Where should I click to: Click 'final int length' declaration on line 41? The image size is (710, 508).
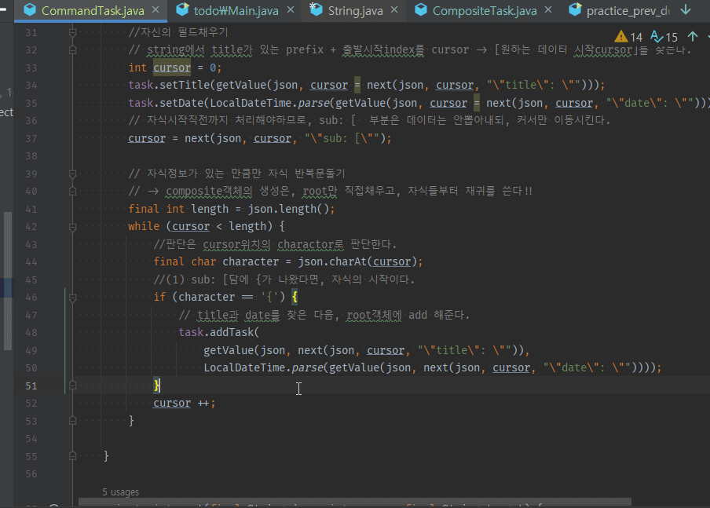point(178,209)
